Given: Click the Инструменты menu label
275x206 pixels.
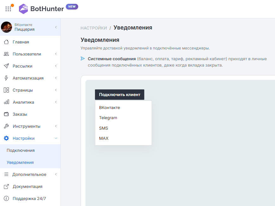Looking at the screenshot, I should pyautogui.click(x=27, y=126).
